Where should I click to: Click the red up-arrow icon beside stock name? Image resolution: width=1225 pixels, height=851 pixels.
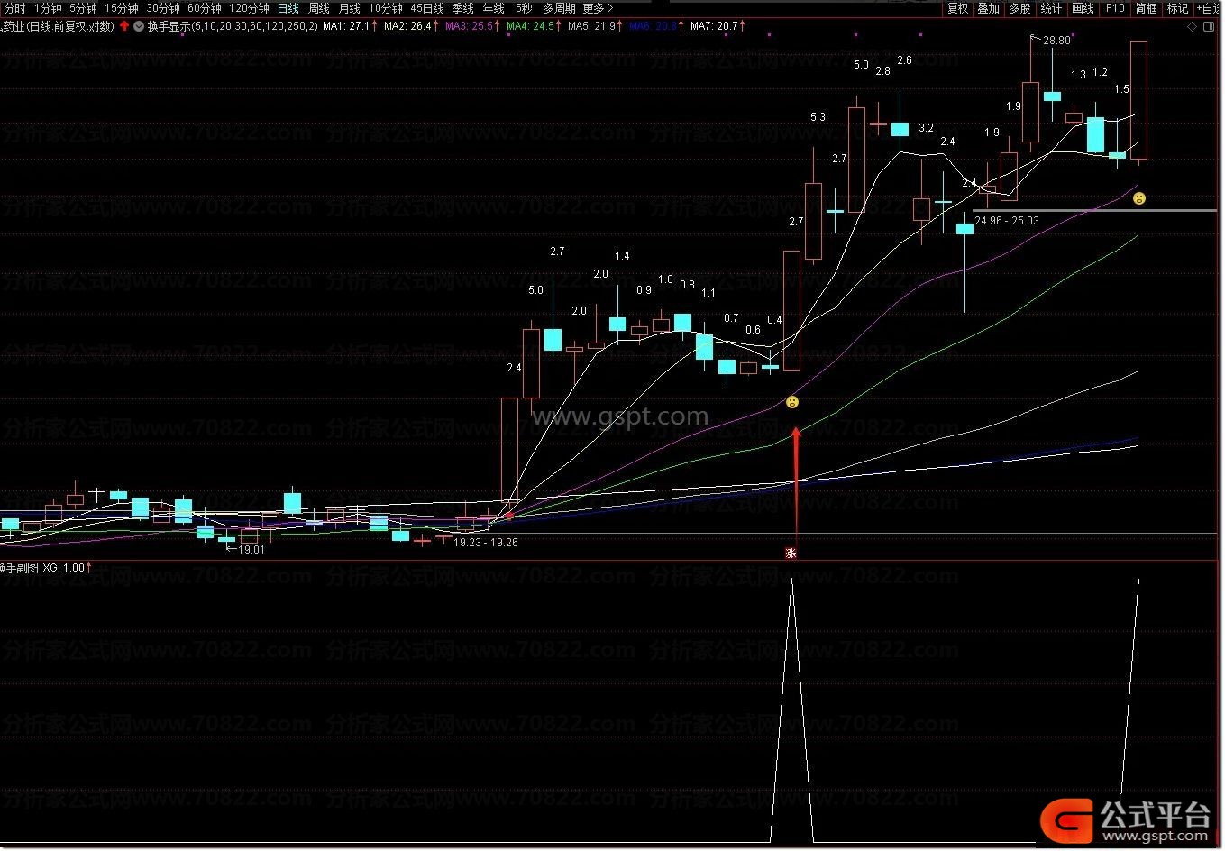click(124, 26)
